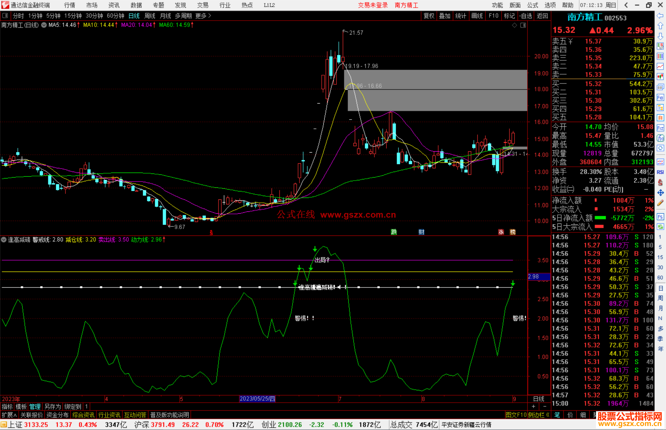The width and height of the screenshot is (666, 430).
Task: Toggle the panel icon left of 分时
Action: click(5, 15)
